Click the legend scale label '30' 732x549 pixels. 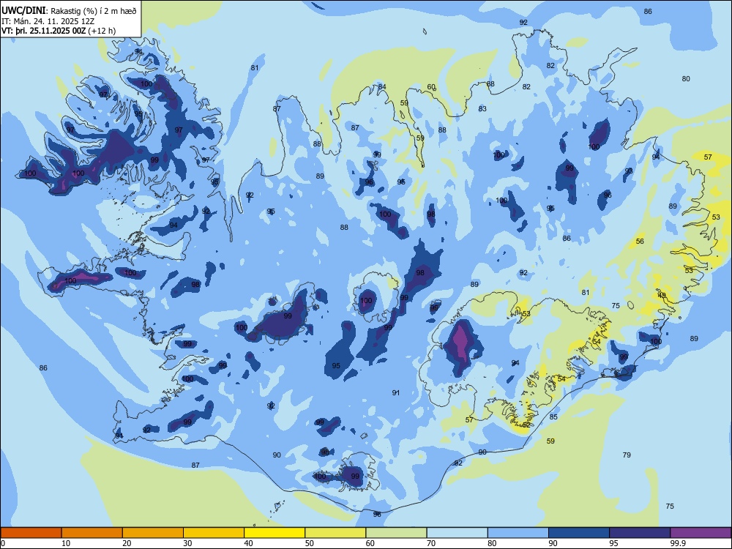pyautogui.click(x=187, y=543)
